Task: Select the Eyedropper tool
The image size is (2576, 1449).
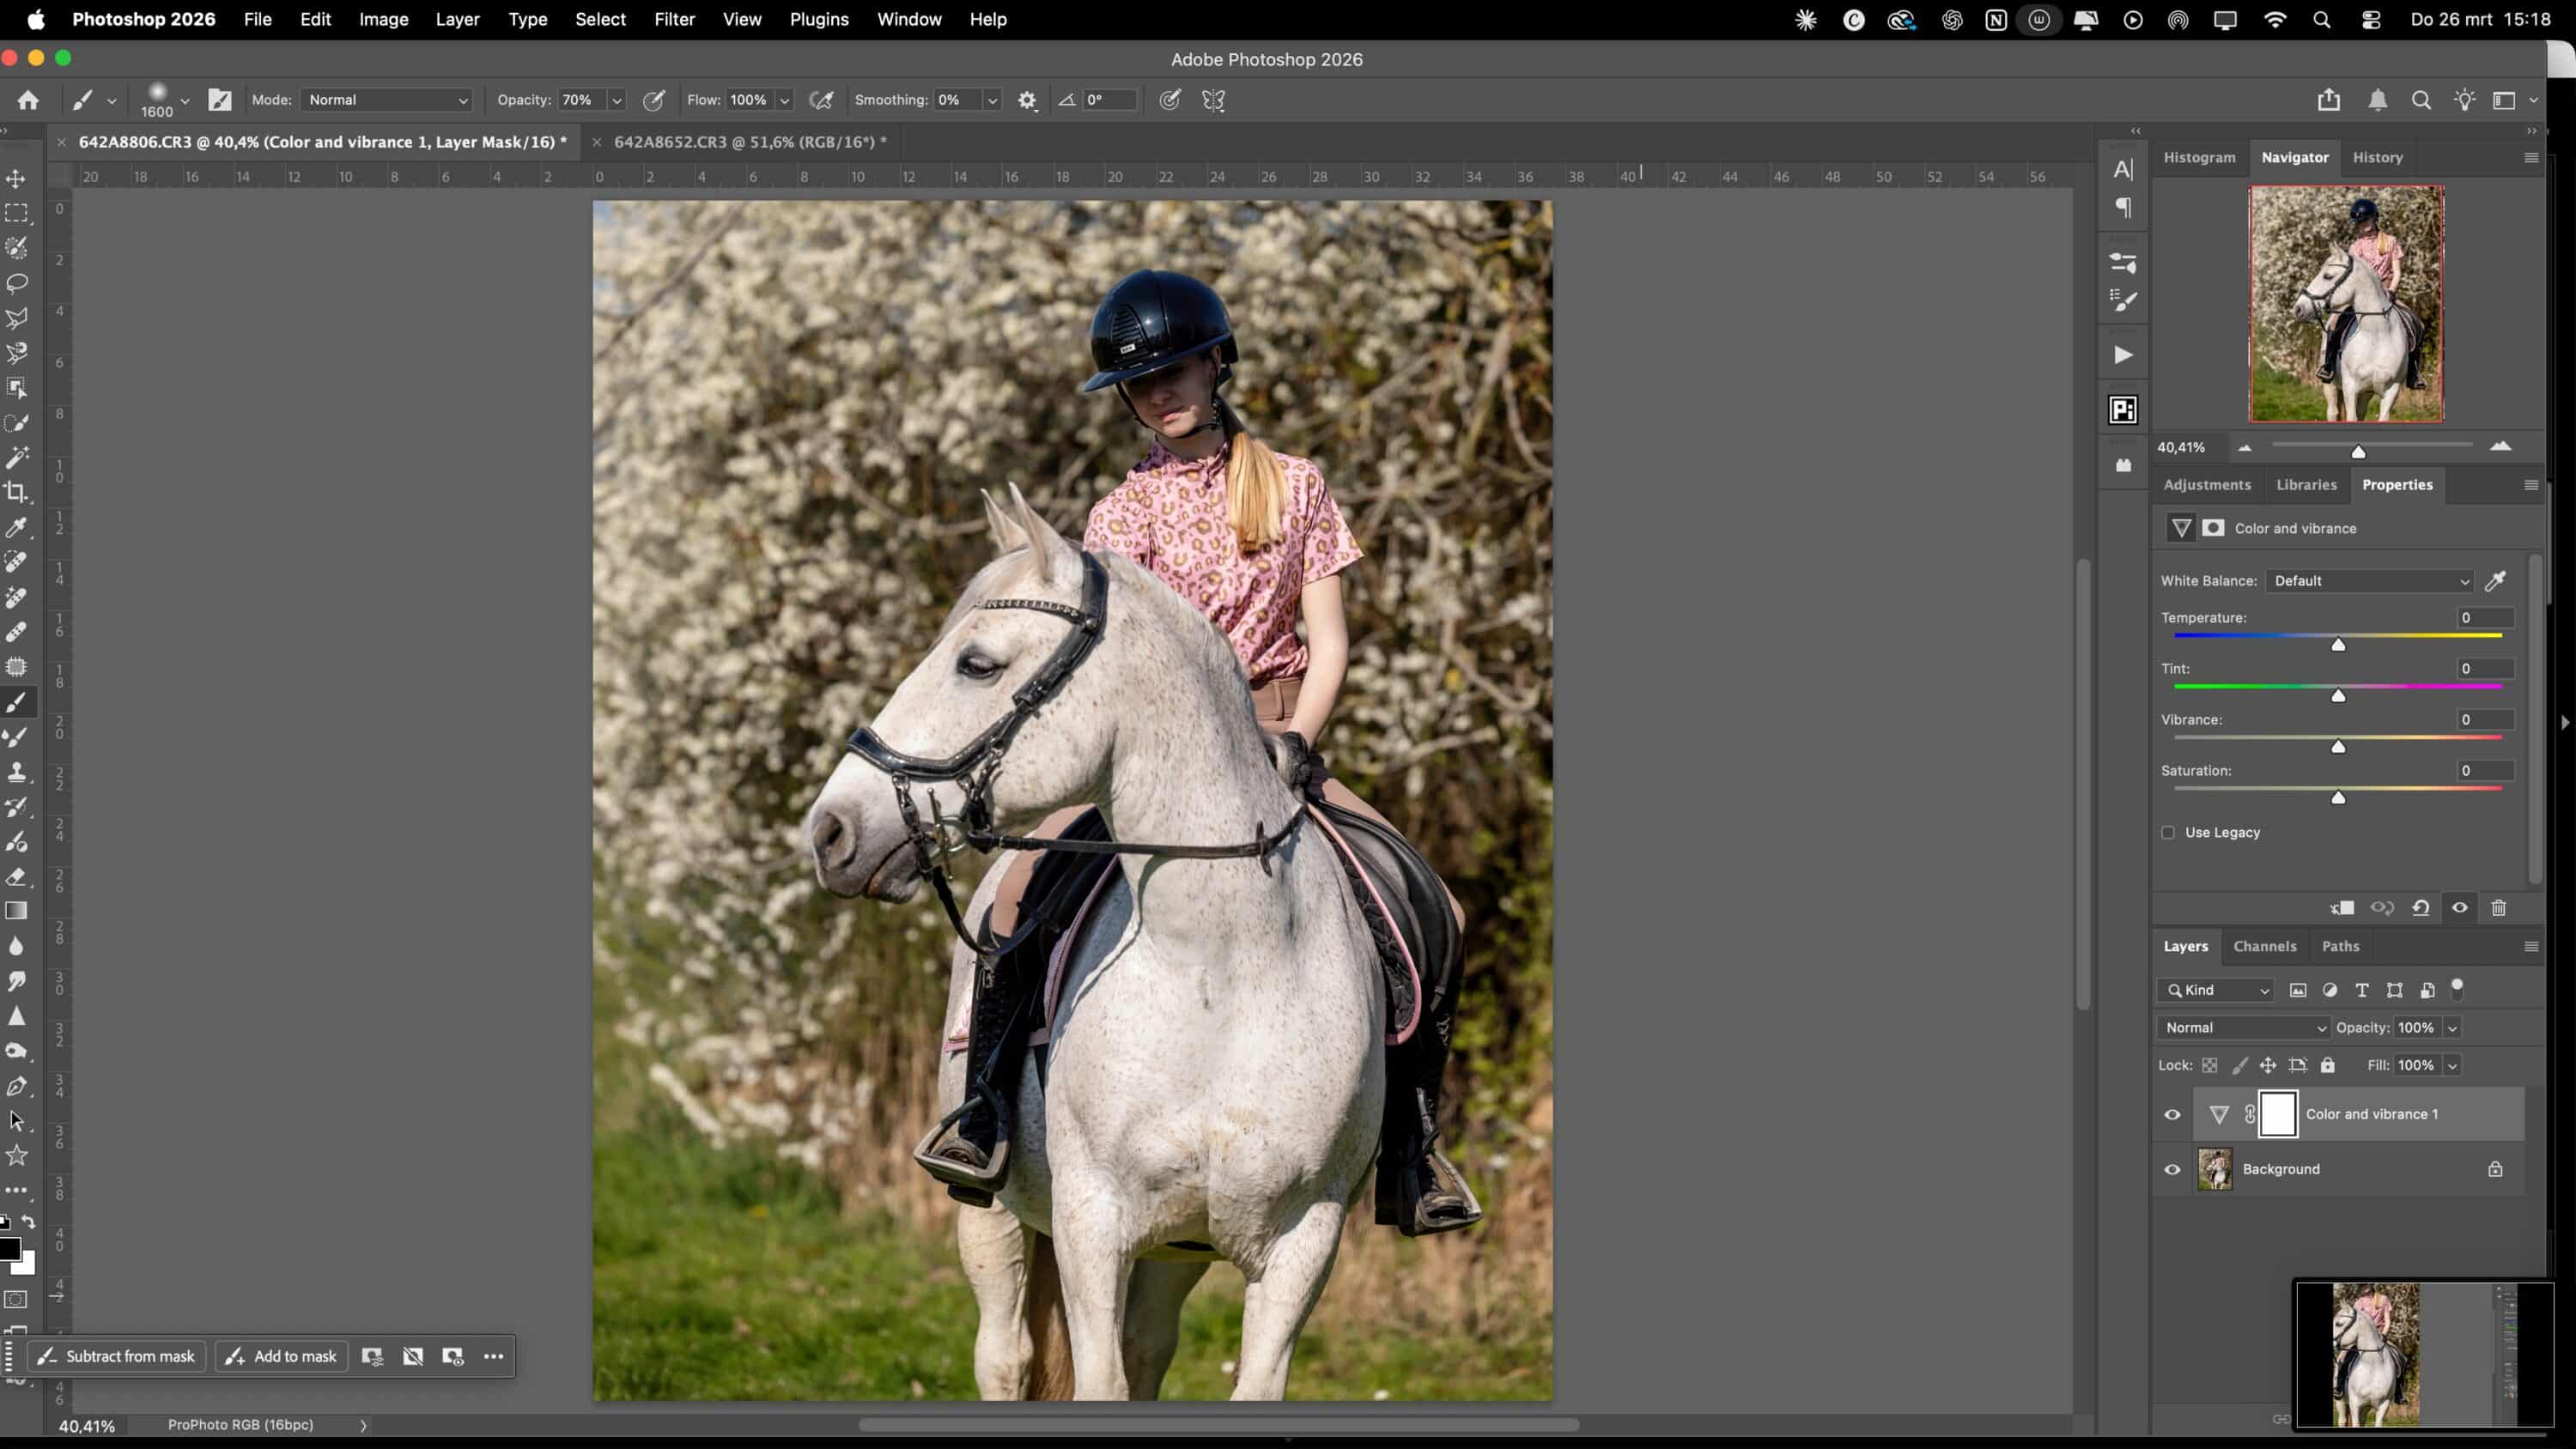Action: (17, 528)
